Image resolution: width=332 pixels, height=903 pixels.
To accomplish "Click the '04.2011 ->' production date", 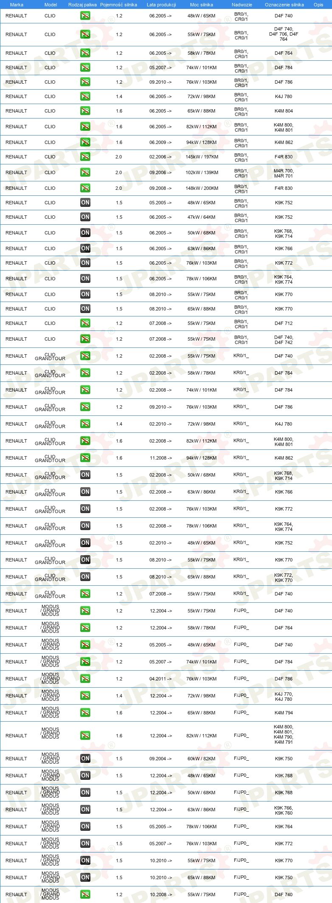I will point(160,679).
